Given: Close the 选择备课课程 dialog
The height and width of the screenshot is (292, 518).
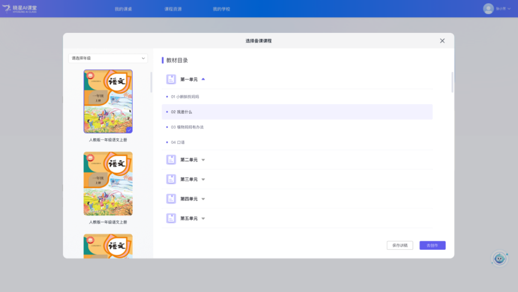Looking at the screenshot, I should [442, 41].
